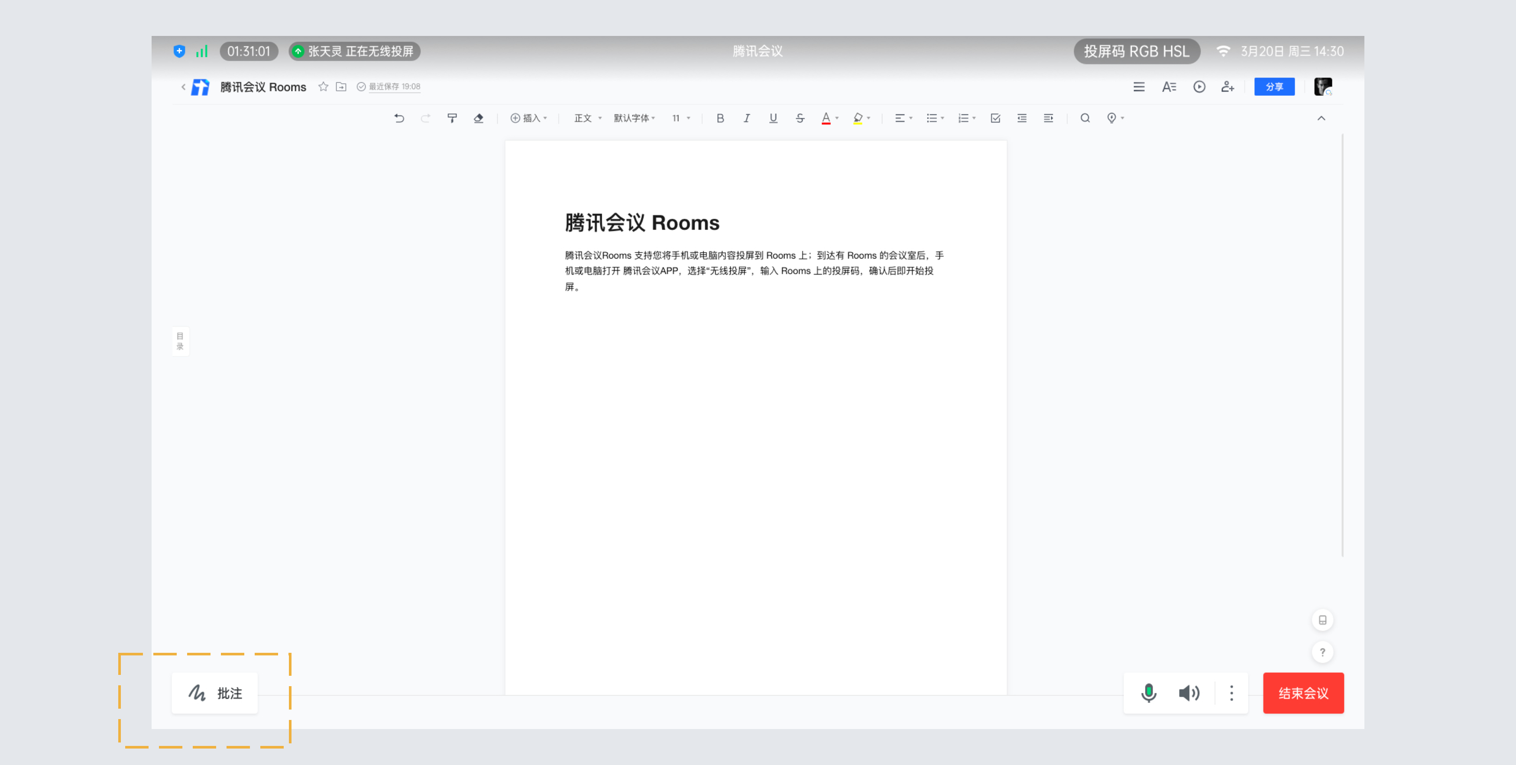Toggle the speaker volume
Screen dimensions: 1516x765
tap(1189, 693)
